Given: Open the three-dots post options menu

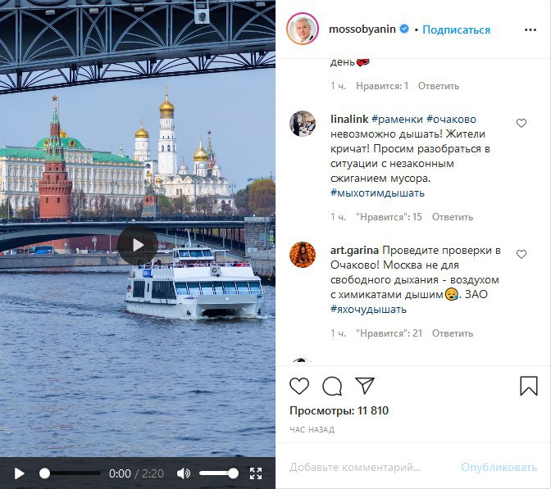Looking at the screenshot, I should point(531,29).
